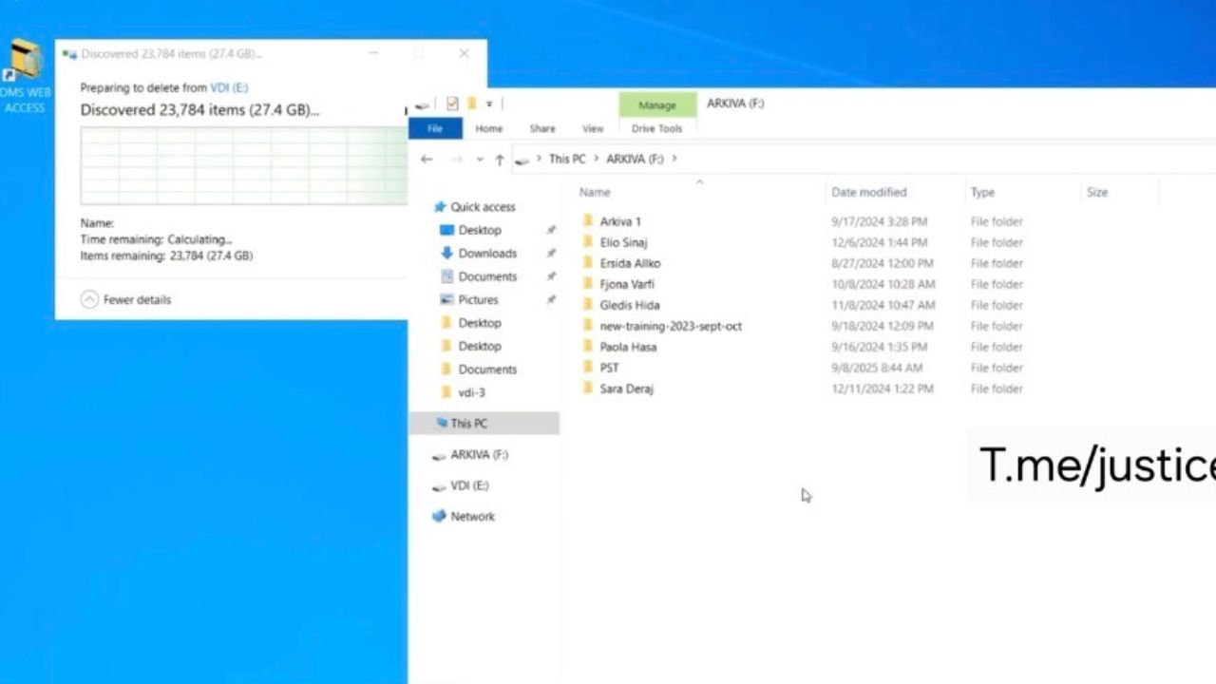Click the VDI (E:) link in delete dialog
Image resolution: width=1216 pixels, height=684 pixels.
click(x=229, y=87)
